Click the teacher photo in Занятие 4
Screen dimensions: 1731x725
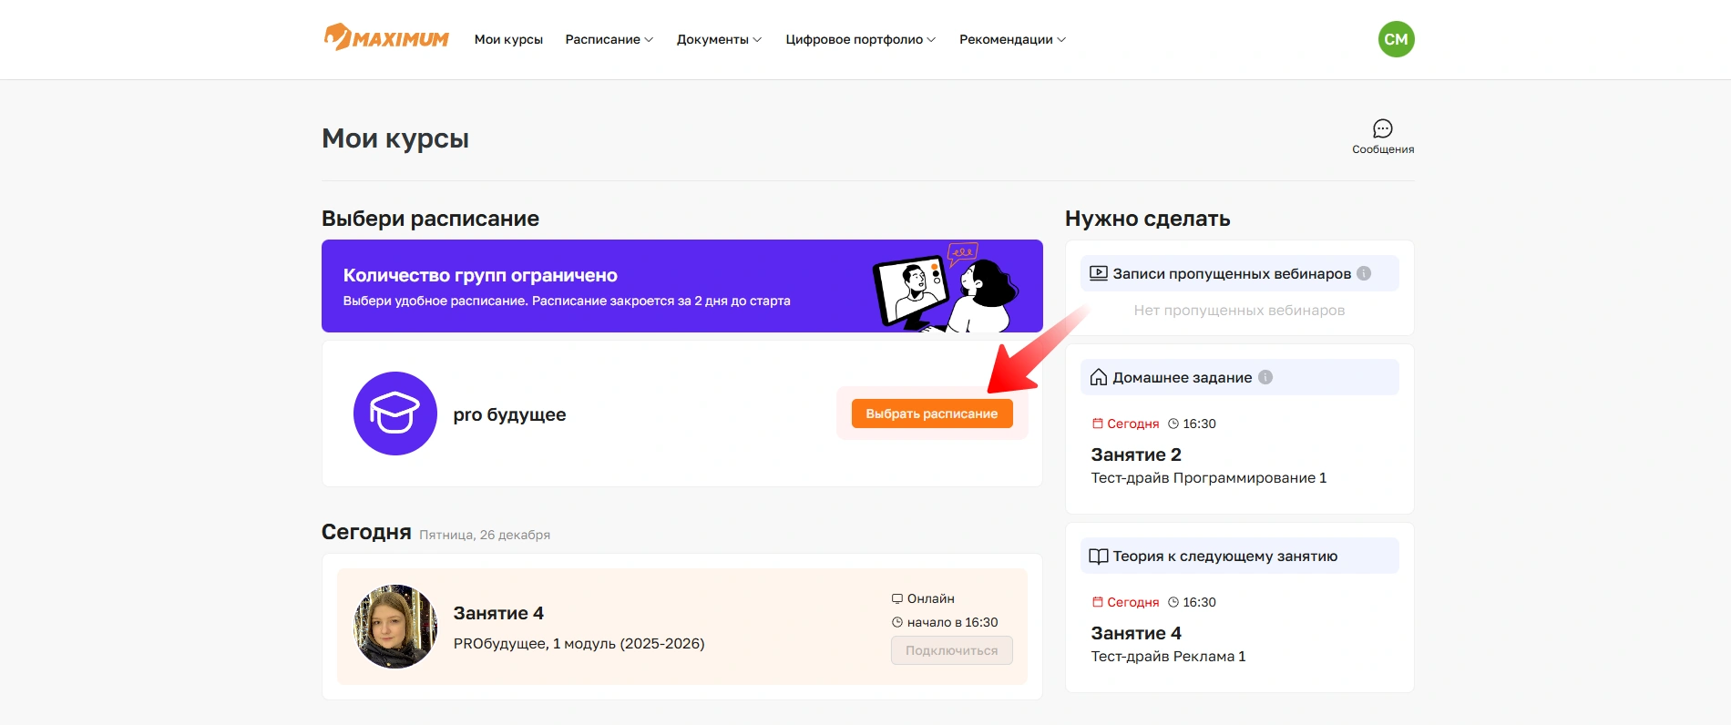[x=395, y=627]
